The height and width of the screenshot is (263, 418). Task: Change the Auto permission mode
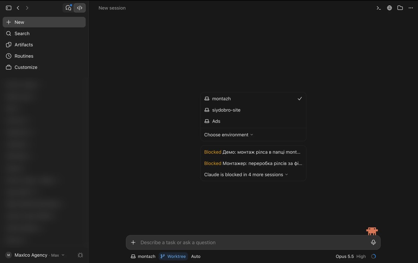(196, 256)
